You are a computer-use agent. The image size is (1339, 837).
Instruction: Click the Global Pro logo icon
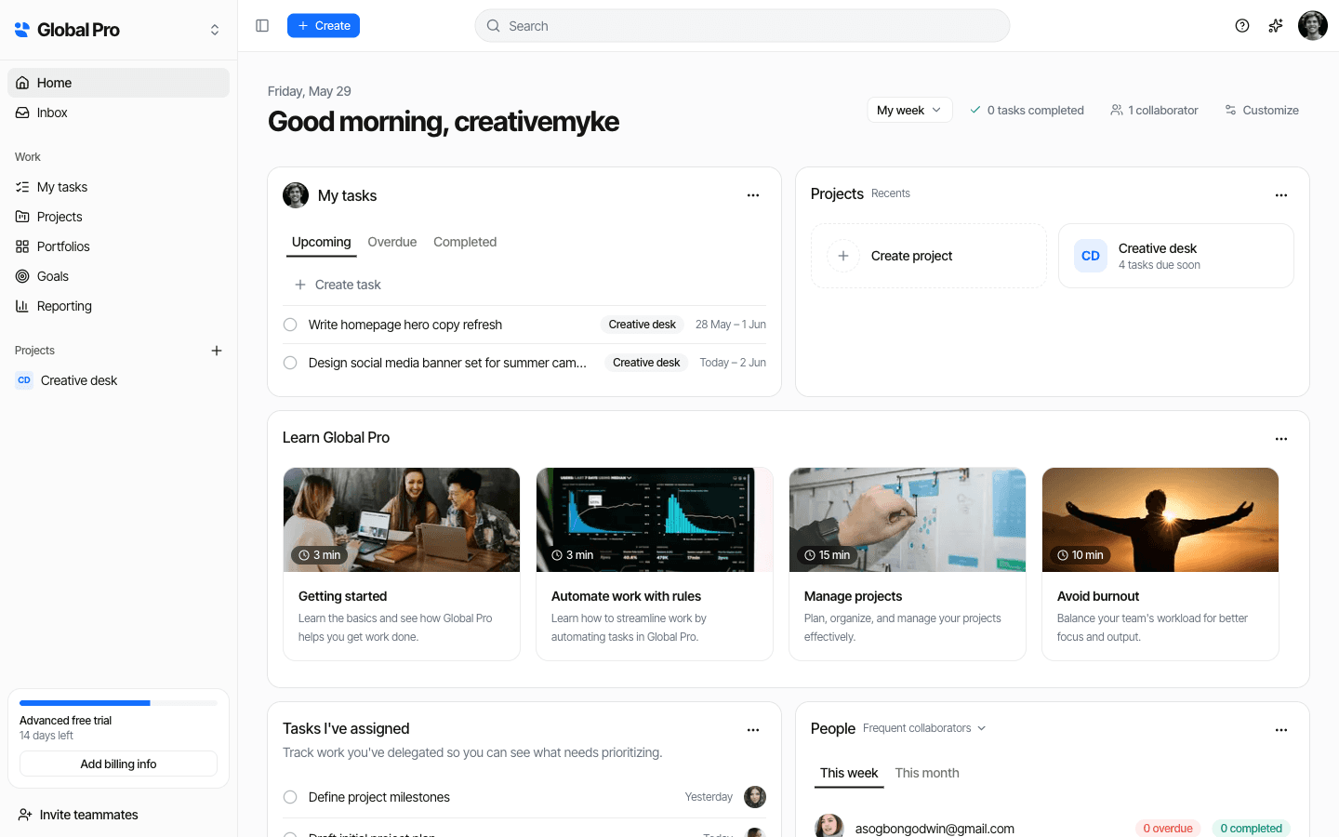[x=22, y=30]
